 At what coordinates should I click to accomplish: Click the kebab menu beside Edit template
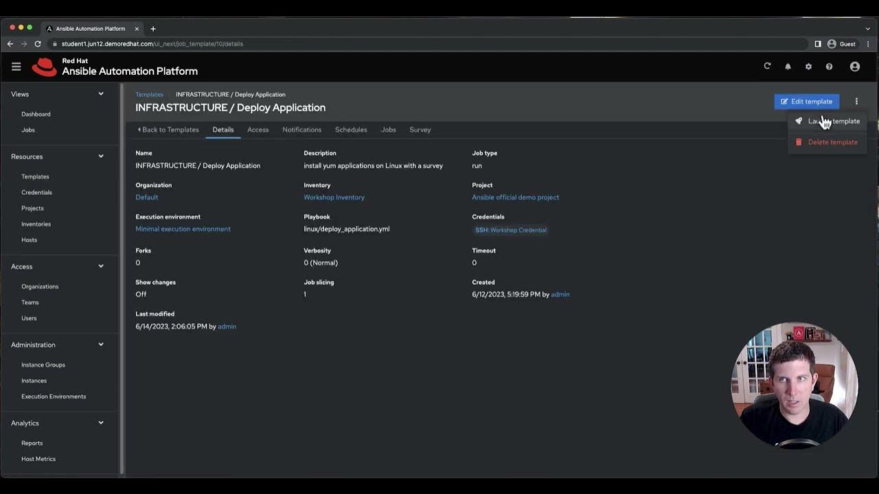click(856, 102)
